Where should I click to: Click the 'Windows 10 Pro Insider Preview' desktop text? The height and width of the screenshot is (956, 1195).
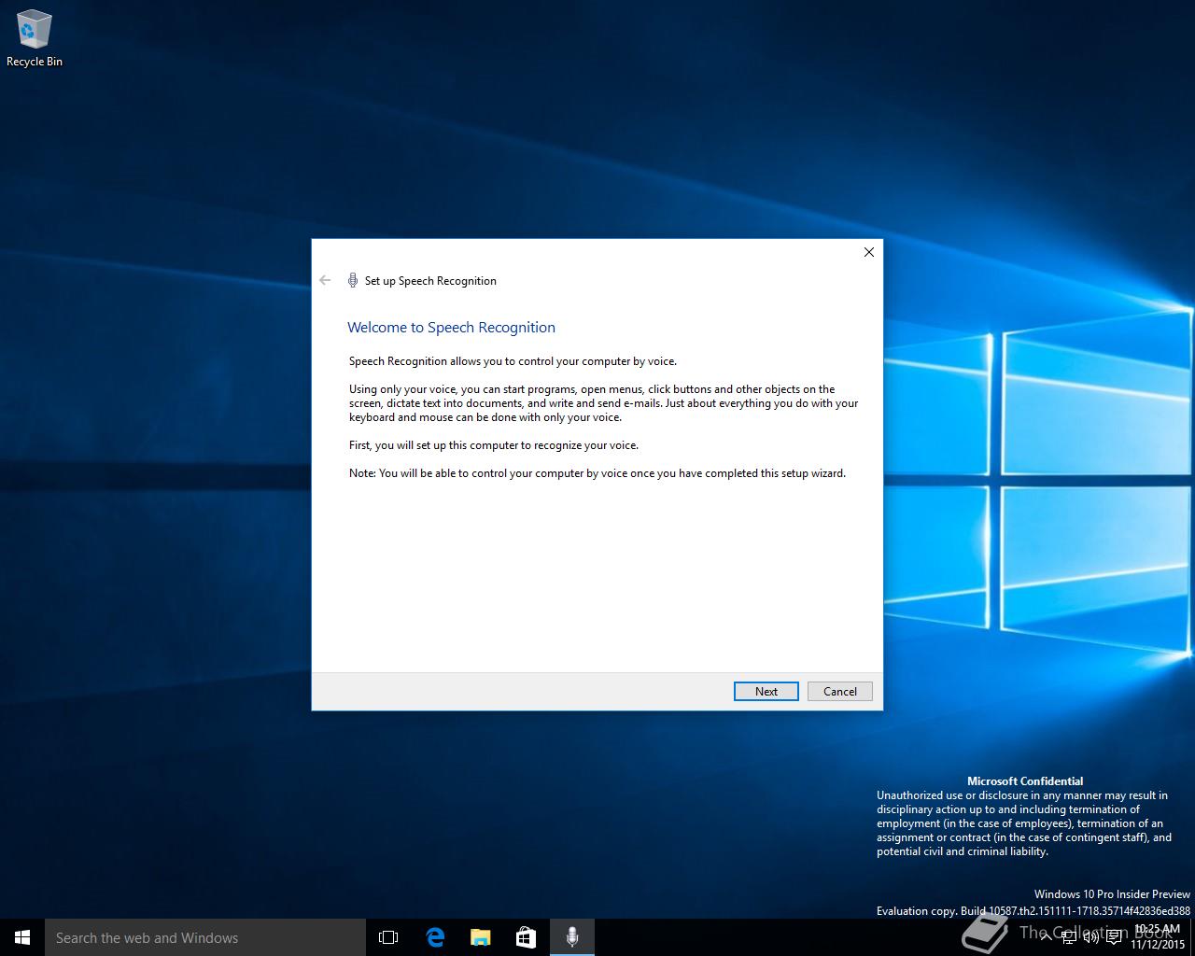[1112, 894]
